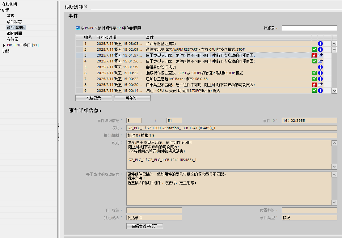Click the 另存为... button
The image size is (342, 238).
click(132, 98)
